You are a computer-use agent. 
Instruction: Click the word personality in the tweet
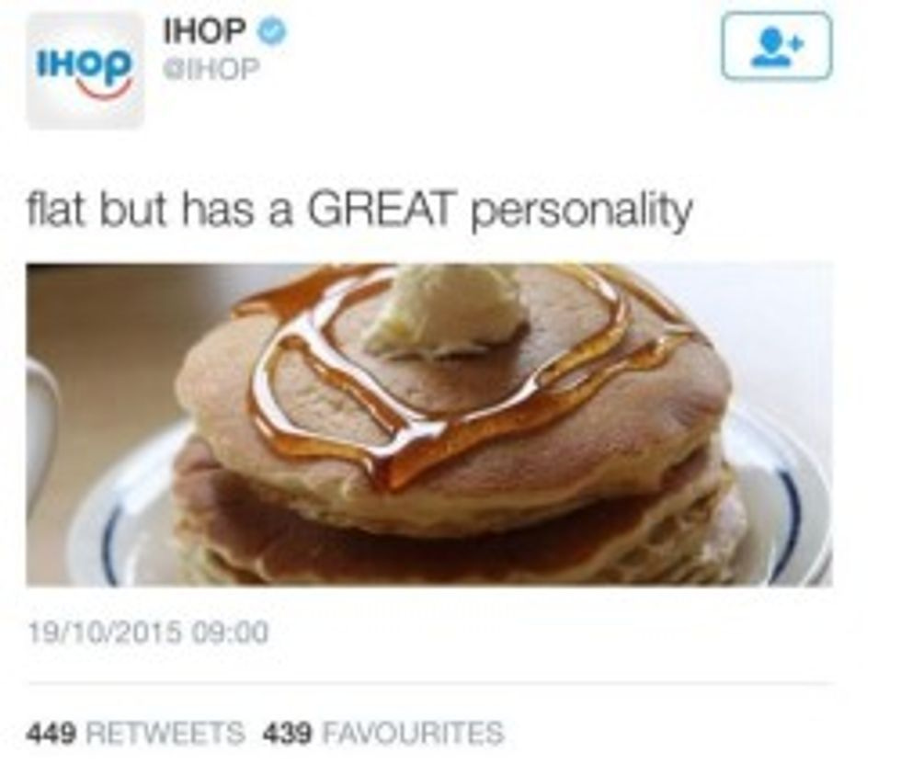pyautogui.click(x=581, y=212)
